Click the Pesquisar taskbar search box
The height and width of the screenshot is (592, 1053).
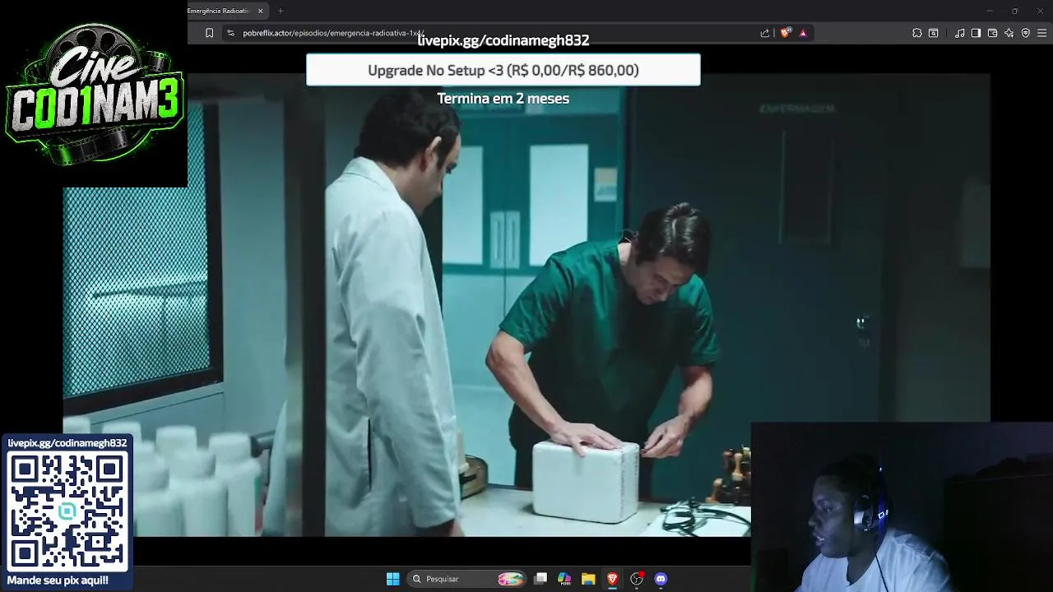[467, 579]
